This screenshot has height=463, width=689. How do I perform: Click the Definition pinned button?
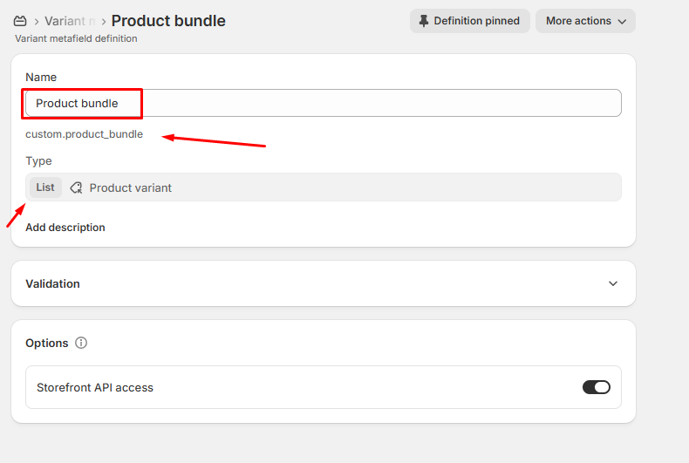470,21
